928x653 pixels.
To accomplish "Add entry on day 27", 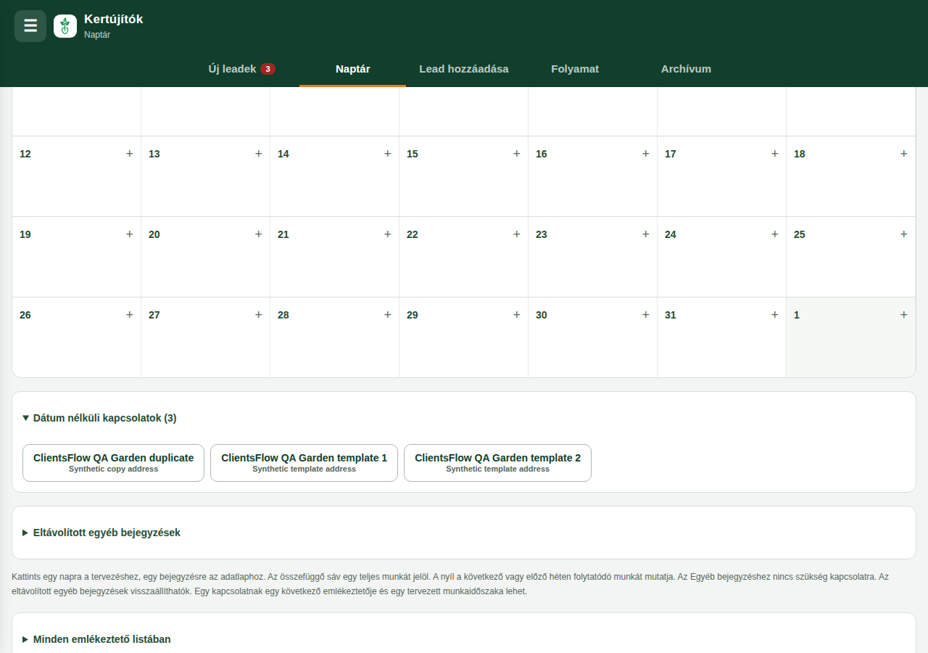I will click(x=259, y=315).
